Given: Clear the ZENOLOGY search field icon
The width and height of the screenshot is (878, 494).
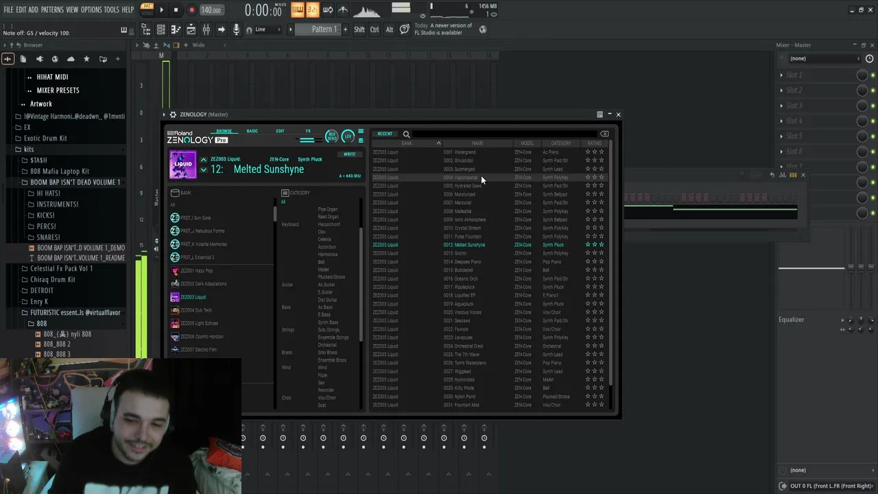Looking at the screenshot, I should 604,134.
